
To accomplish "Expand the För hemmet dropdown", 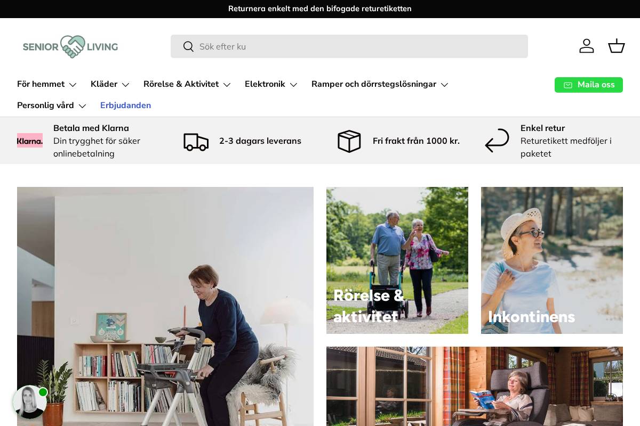I will click(47, 84).
